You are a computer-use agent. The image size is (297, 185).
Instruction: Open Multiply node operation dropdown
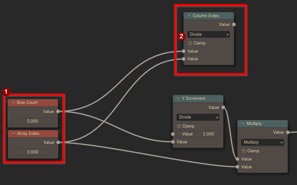[262, 142]
